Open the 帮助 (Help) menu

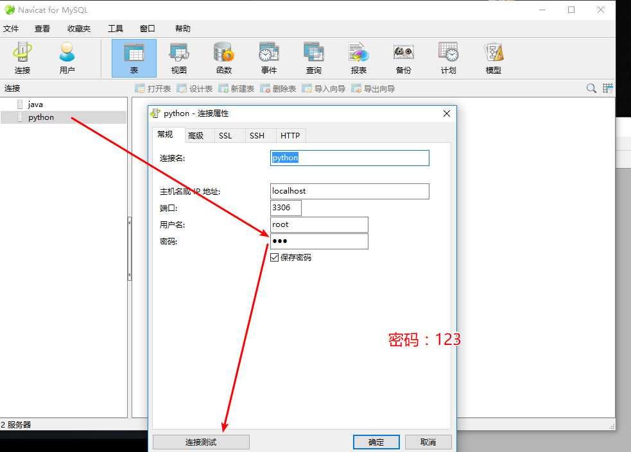point(183,28)
